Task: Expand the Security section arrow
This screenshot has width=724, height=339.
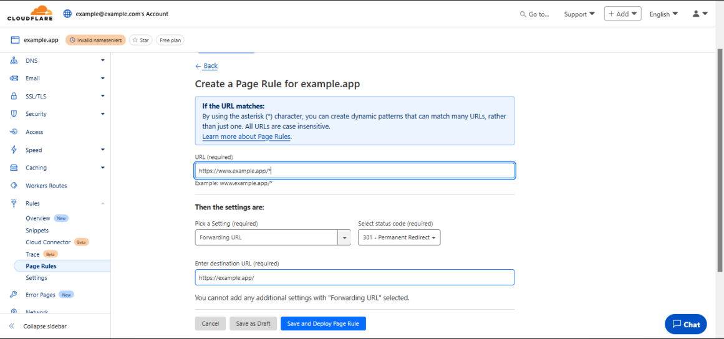Action: tap(102, 114)
